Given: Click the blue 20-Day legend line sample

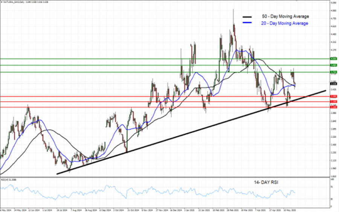Looking at the screenshot, I should pyautogui.click(x=247, y=24).
